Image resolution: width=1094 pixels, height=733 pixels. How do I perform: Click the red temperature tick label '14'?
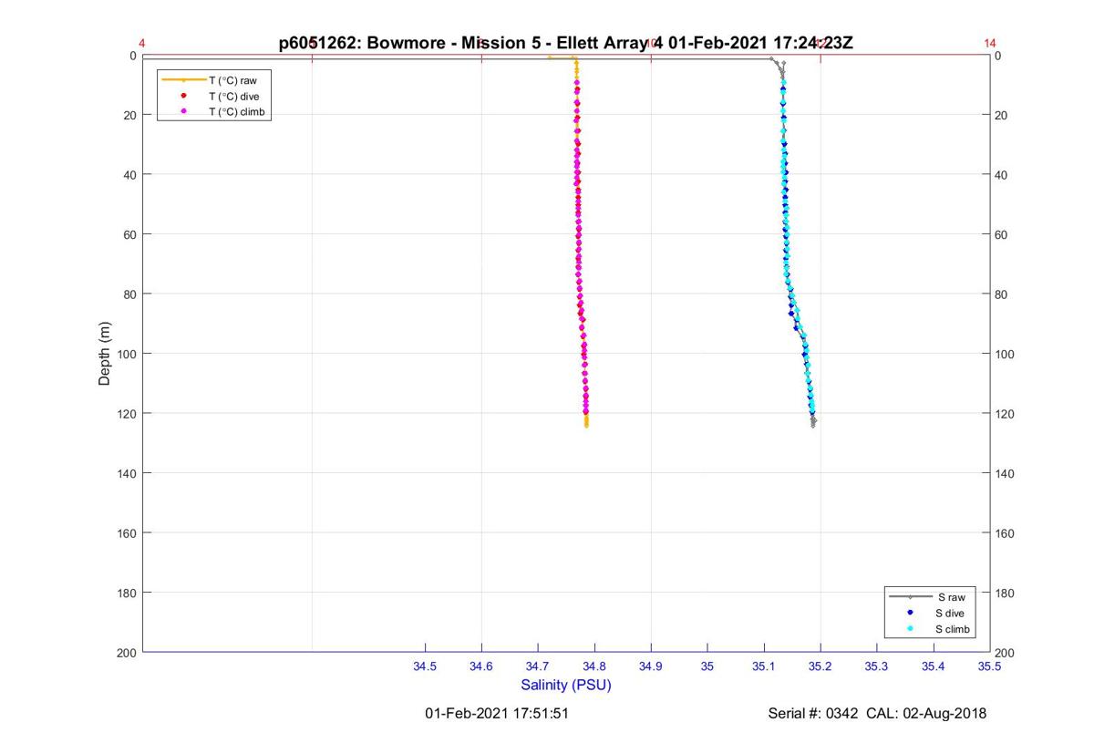990,43
